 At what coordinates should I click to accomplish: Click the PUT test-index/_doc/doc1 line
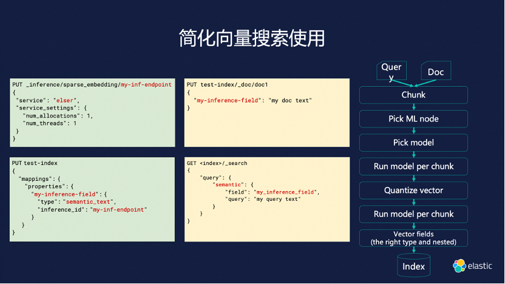click(x=227, y=85)
